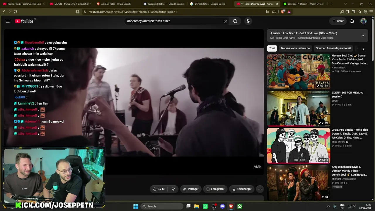Open a new browser tab

(x=331, y=4)
